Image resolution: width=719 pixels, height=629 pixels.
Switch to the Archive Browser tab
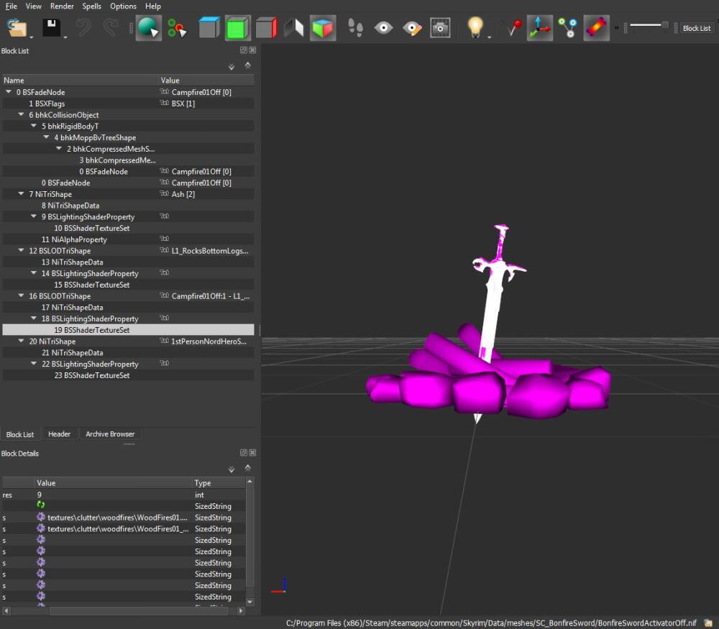click(110, 433)
